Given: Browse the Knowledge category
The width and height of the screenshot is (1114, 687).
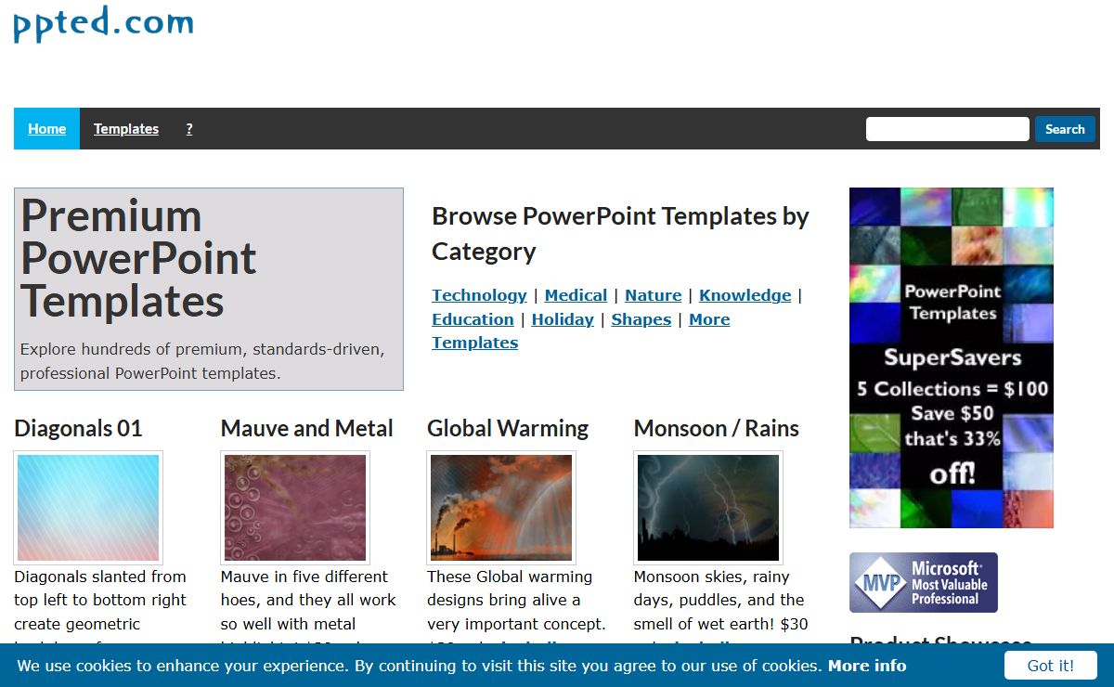Looking at the screenshot, I should coord(745,295).
